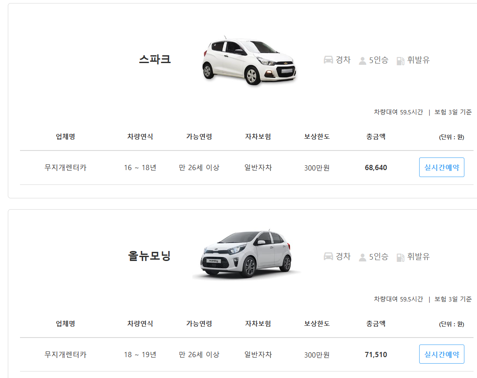The image size is (477, 378).
Task: Click 자차보험 header in 올뉴모닝 table
Action: coord(258,324)
